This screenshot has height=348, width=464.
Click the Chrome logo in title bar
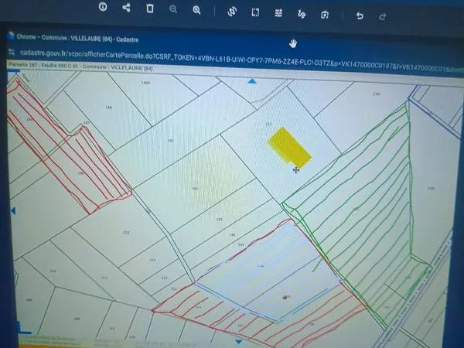click(11, 36)
